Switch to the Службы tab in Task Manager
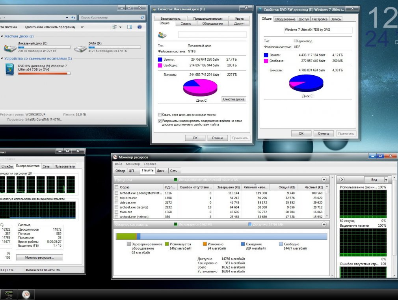The width and height of the screenshot is (398, 300). (7, 166)
